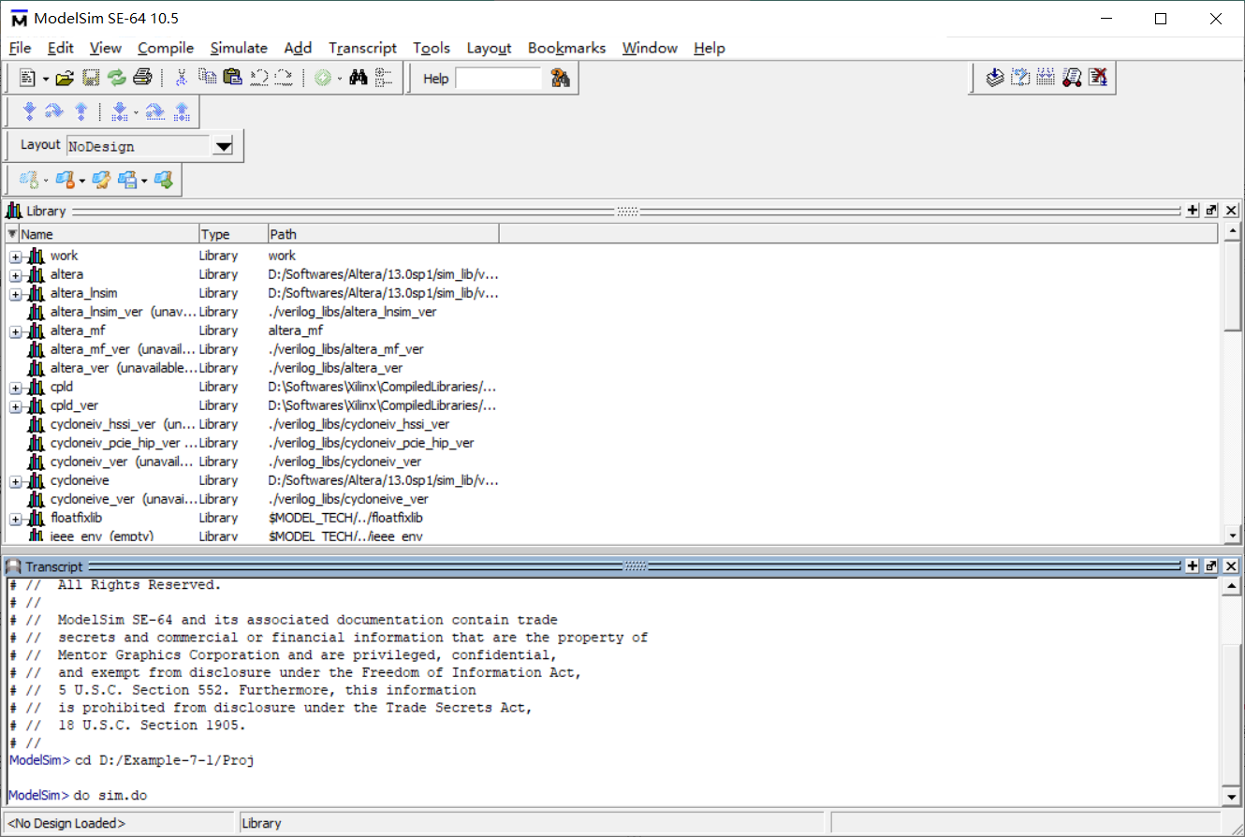The width and height of the screenshot is (1245, 837).
Task: Expand the cpld library node
Action: pyautogui.click(x=15, y=386)
